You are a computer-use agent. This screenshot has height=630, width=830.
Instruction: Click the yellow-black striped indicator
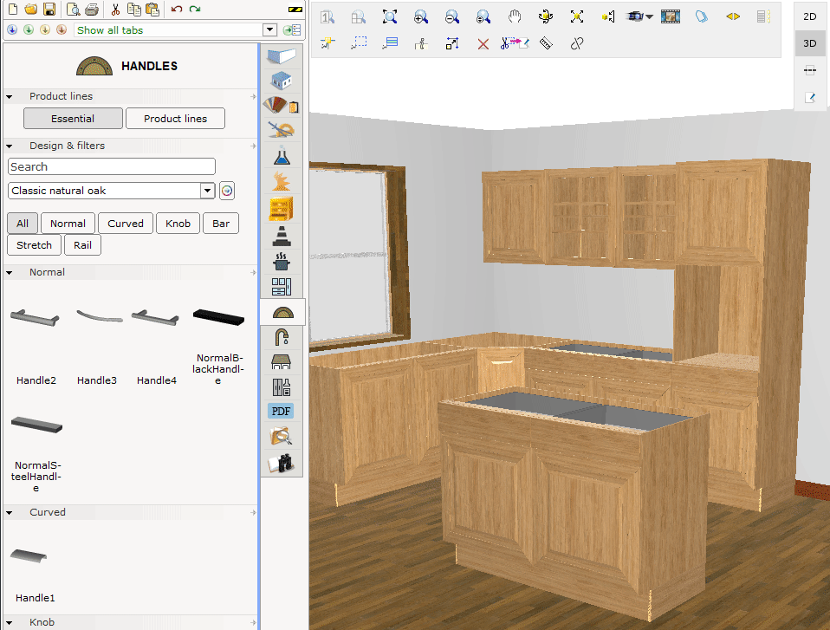pos(295,10)
